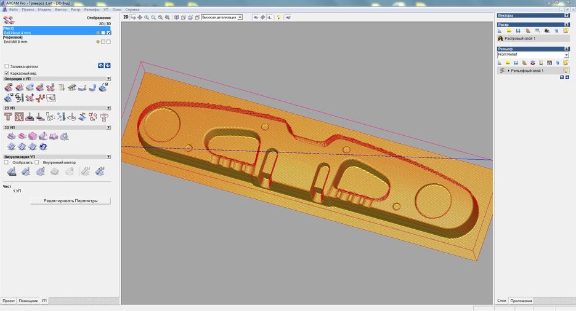The width and height of the screenshot is (576, 311).
Task: Click the Ball Nose 4 mm toolpath color dot
Action: 98,33
